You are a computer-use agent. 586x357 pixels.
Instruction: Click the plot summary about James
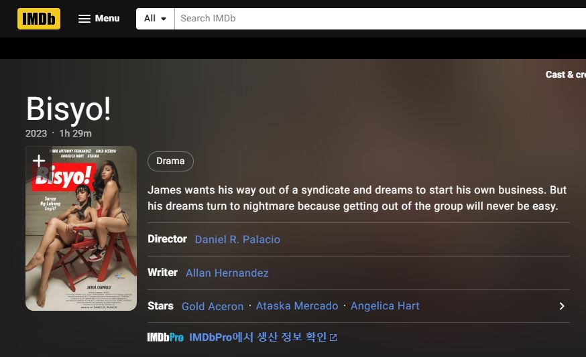click(x=357, y=198)
